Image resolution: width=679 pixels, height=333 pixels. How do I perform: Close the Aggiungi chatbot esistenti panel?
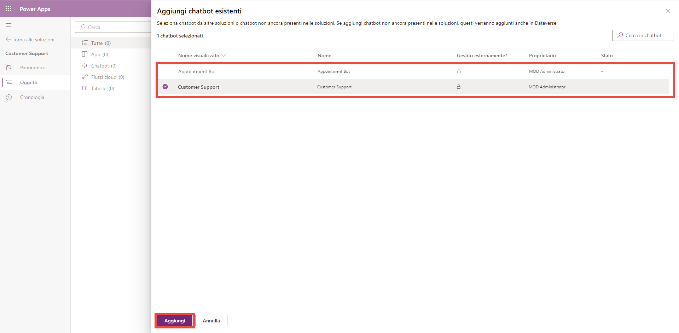667,11
